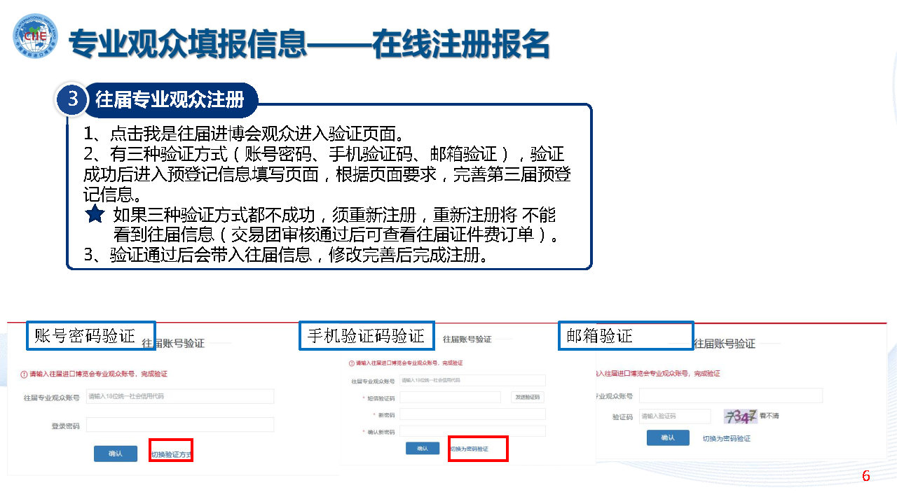Click 往届账号验证 heading in the email verification panel
The width and height of the screenshot is (897, 504).
[725, 343]
